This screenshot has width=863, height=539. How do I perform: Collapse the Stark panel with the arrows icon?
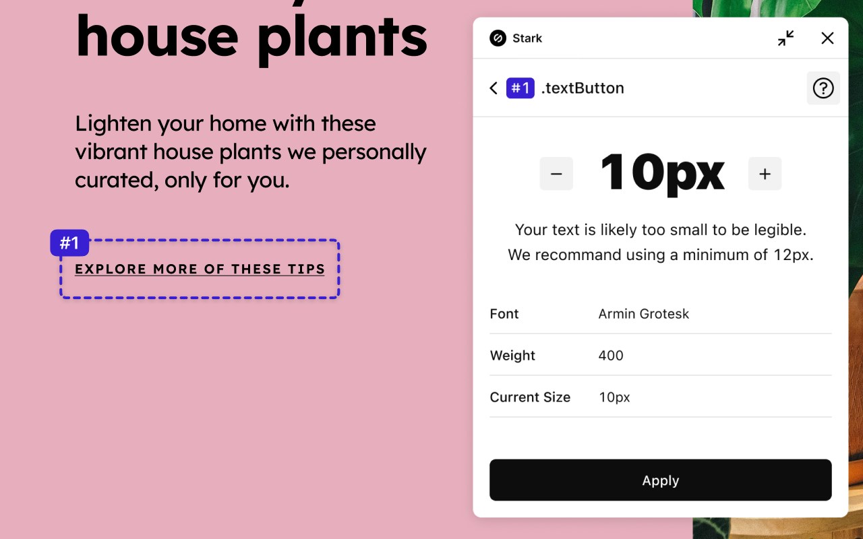tap(785, 38)
